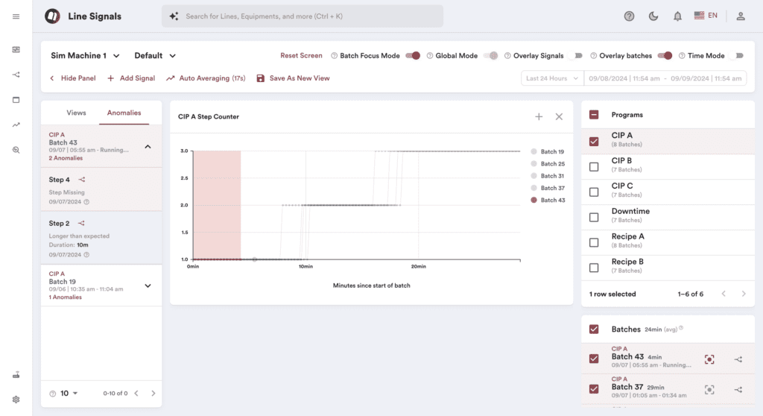Viewport: 763px width, 416px height.
Task: Toggle the Programs select-all checkbox
Action: coord(594,115)
